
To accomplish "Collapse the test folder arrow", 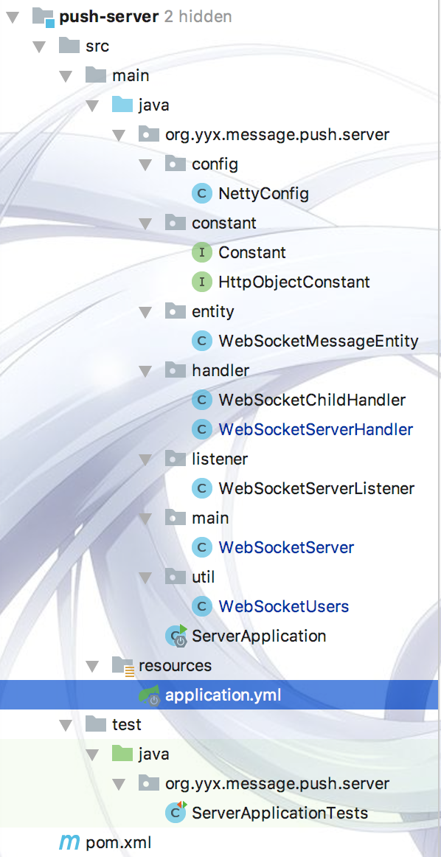I will tap(66, 725).
